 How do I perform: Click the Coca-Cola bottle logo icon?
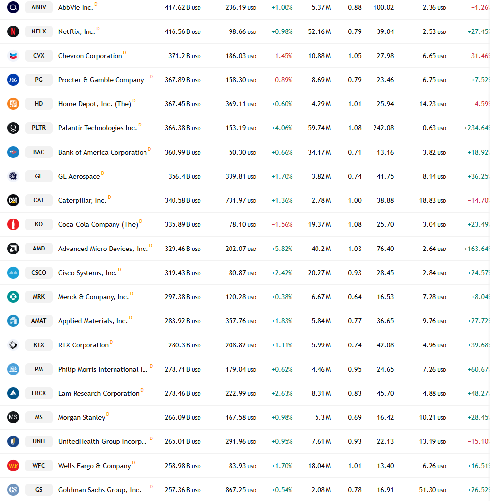(13, 224)
